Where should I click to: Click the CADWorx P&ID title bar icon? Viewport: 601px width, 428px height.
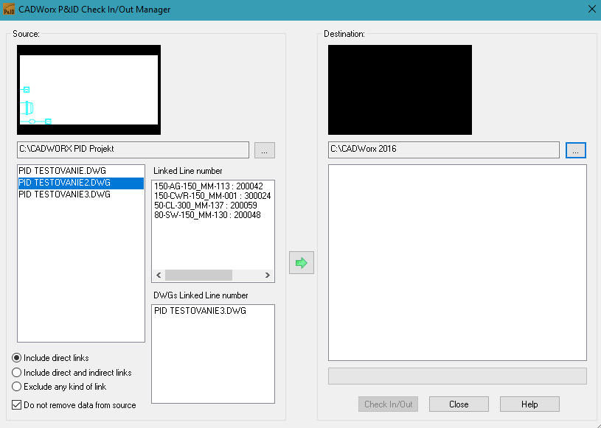click(9, 9)
